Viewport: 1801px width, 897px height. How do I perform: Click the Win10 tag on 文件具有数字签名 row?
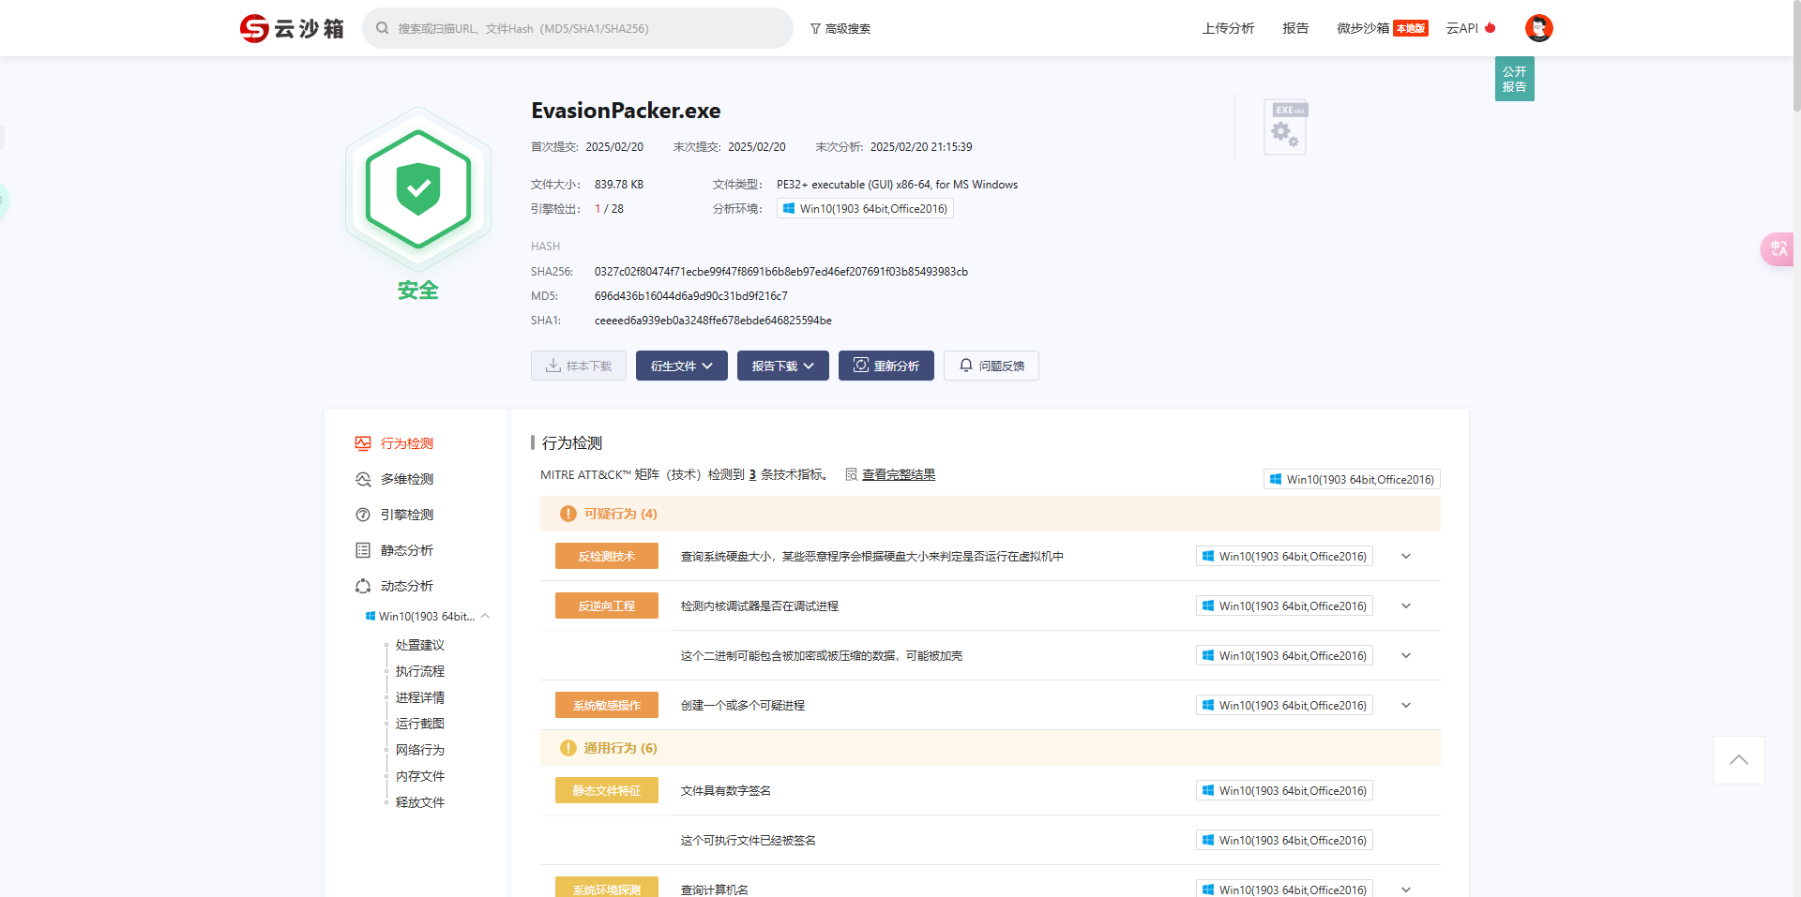pyautogui.click(x=1284, y=790)
